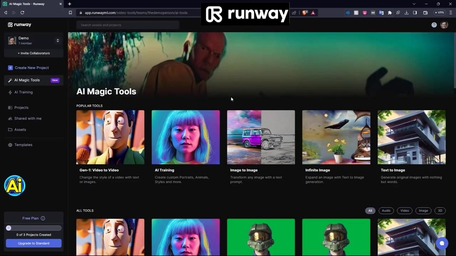
Task: Click the search assets and projects field
Action: (128, 25)
